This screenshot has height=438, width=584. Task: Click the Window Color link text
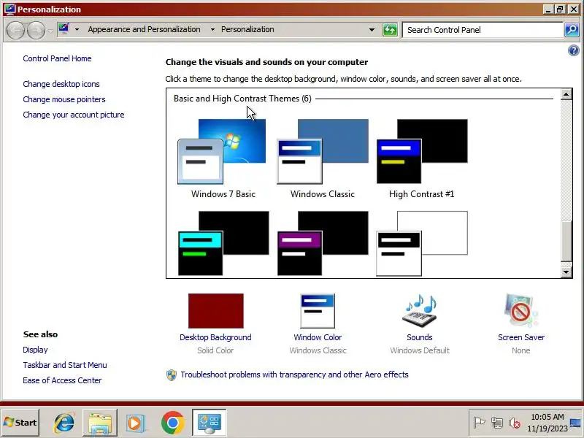pyautogui.click(x=318, y=337)
